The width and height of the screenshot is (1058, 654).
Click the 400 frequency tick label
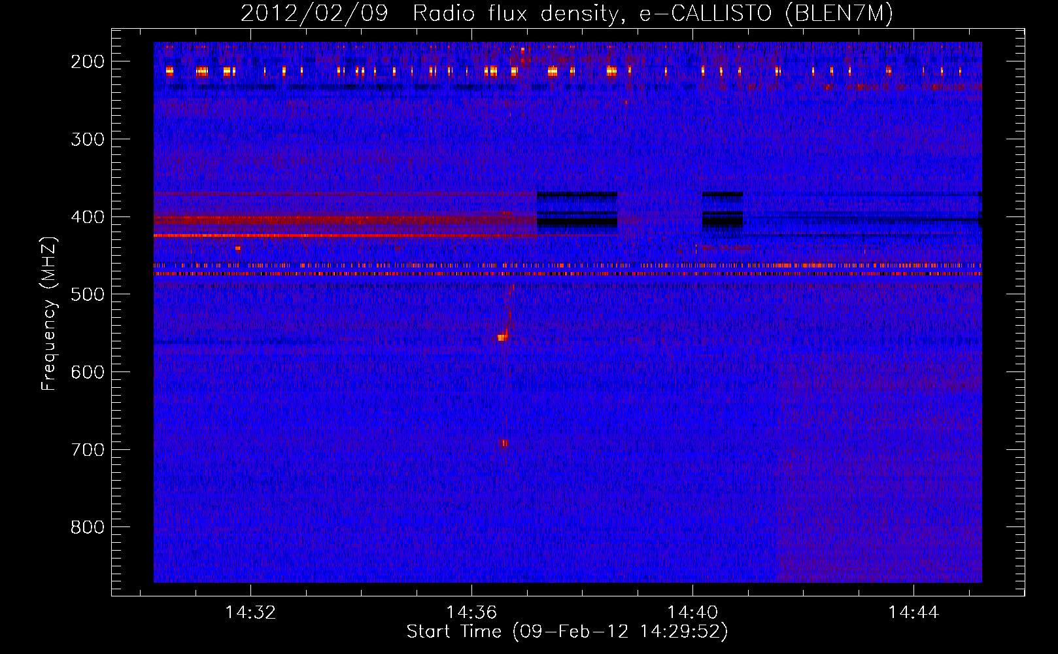[x=88, y=216]
